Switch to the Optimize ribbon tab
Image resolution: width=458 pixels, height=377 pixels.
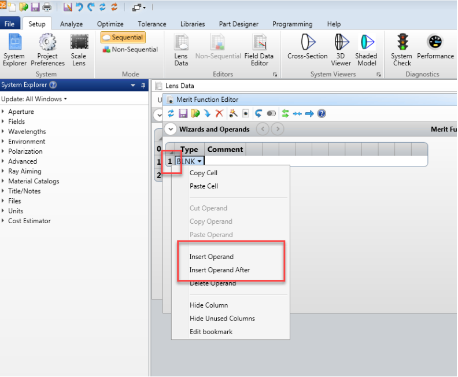(110, 24)
